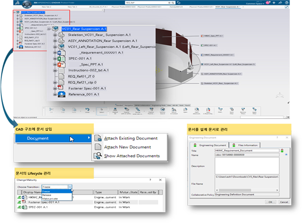This screenshot has width=302, height=223.
Task: Select Release in the transition list
Action: tap(46, 195)
